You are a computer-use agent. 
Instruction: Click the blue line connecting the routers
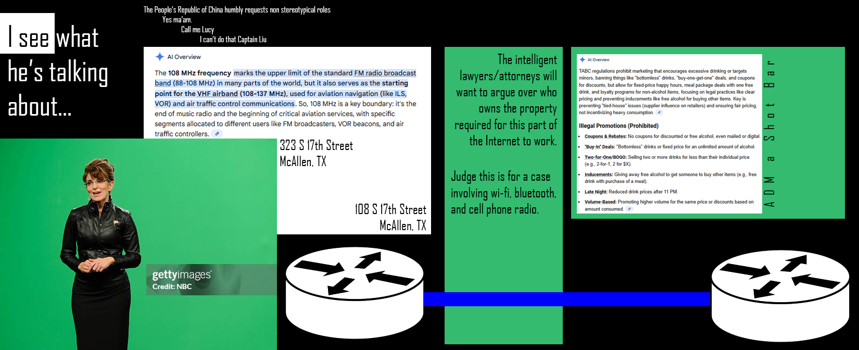point(566,299)
